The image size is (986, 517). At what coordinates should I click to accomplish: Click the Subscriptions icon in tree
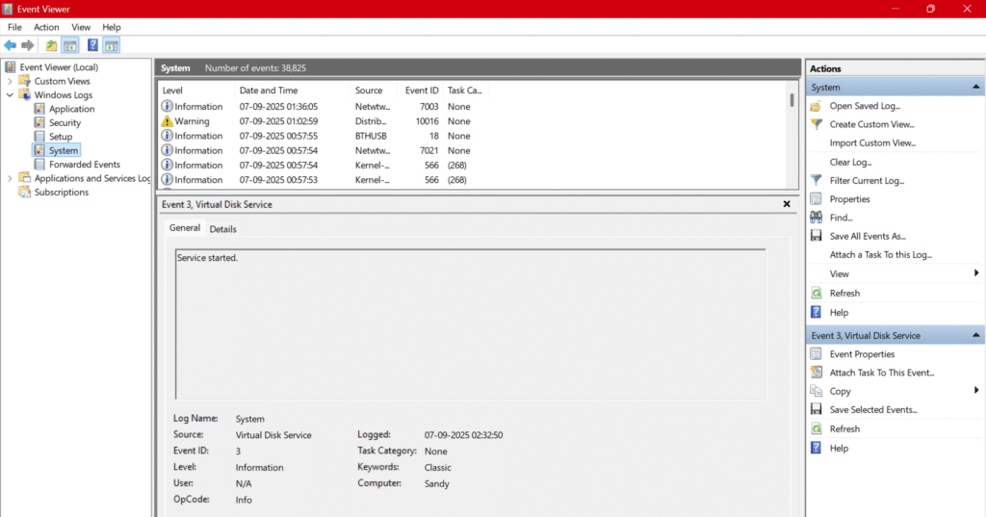[x=24, y=192]
